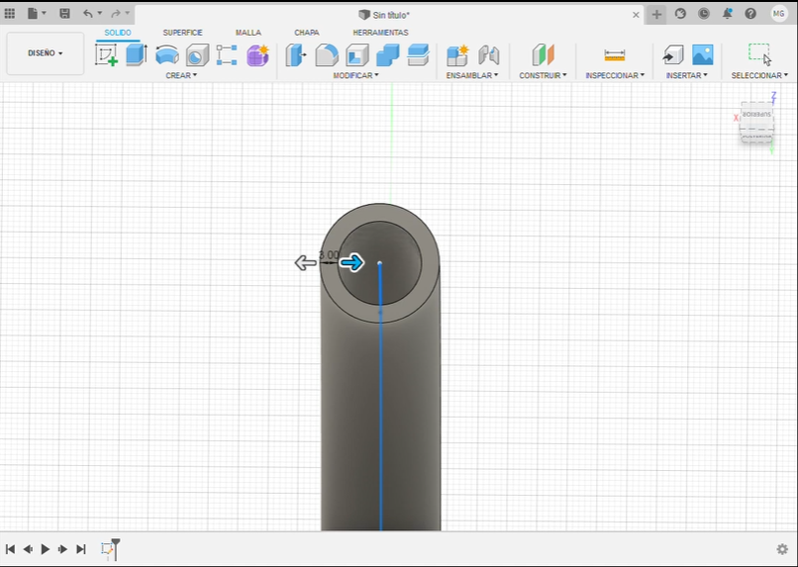Click the blue inward thickness arrow
The image size is (798, 567).
pyautogui.click(x=352, y=262)
